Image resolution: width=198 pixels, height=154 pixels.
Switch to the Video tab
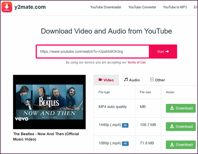[106, 80]
